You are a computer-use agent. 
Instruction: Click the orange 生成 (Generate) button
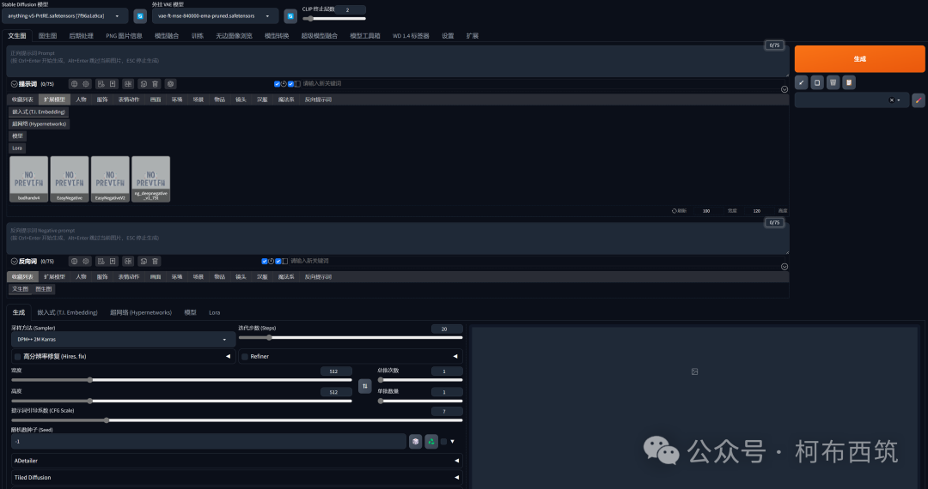click(x=859, y=59)
